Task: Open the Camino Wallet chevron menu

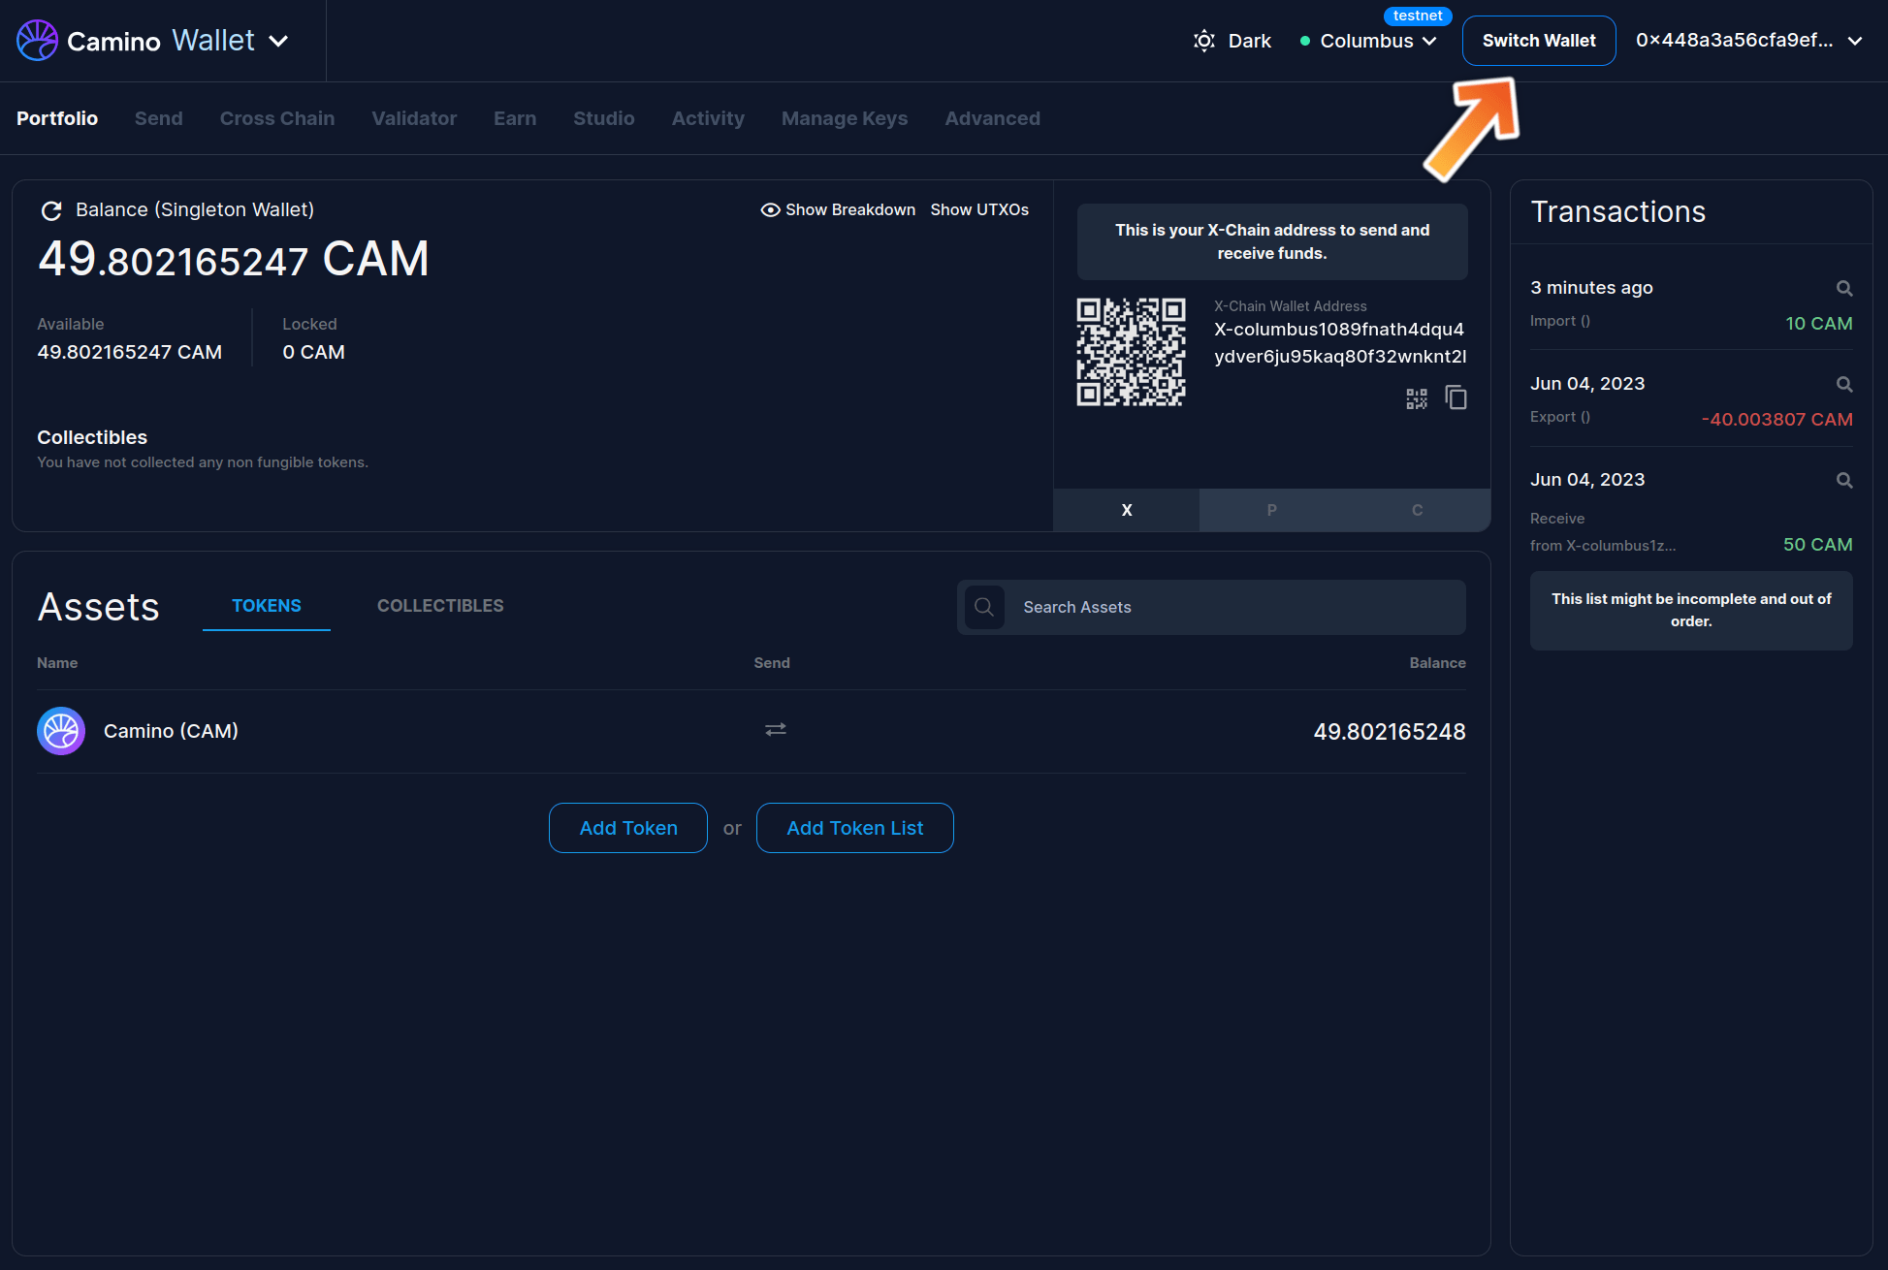Action: tap(279, 42)
